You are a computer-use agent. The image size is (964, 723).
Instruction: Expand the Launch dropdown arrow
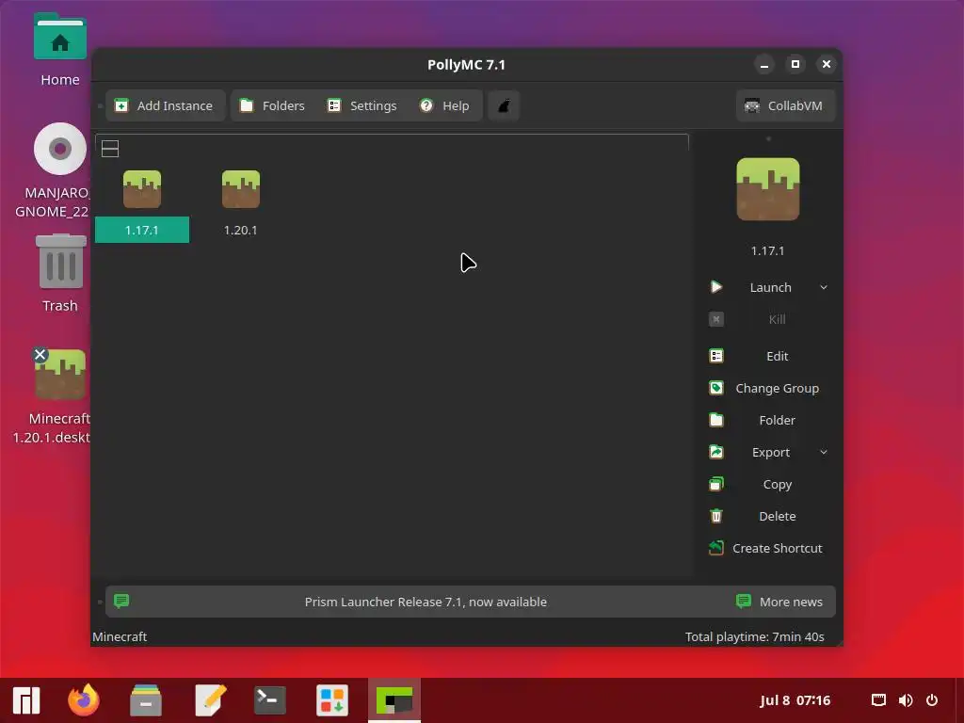pyautogui.click(x=824, y=287)
